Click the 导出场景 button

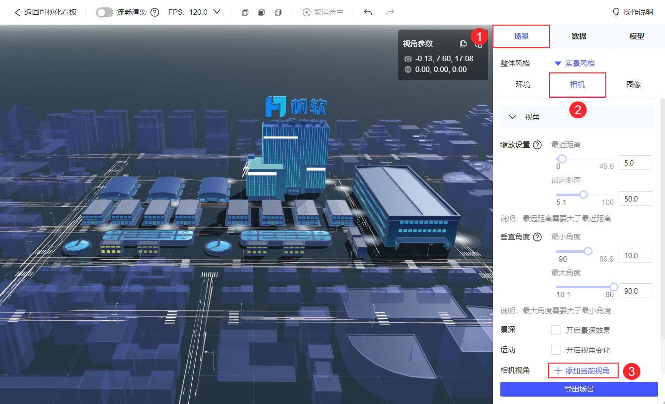pos(579,389)
